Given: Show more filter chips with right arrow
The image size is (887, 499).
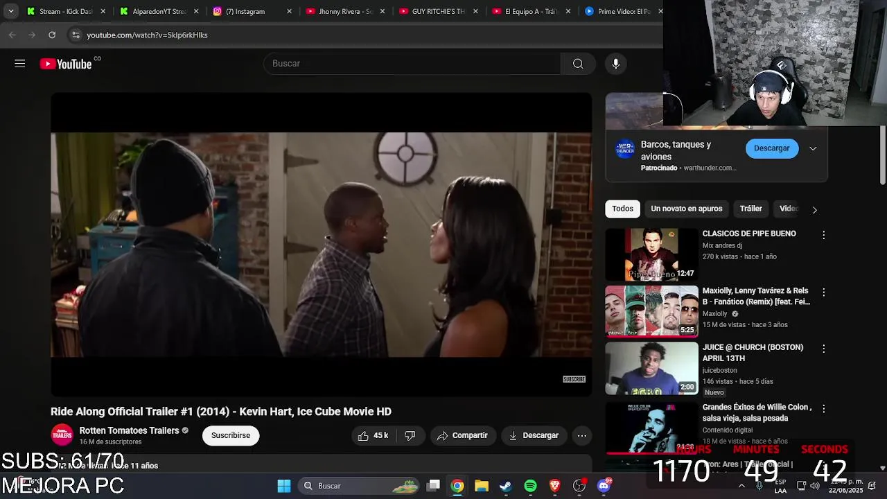Looking at the screenshot, I should click(x=814, y=209).
